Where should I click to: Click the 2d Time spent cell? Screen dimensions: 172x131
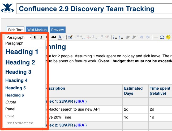160,109
